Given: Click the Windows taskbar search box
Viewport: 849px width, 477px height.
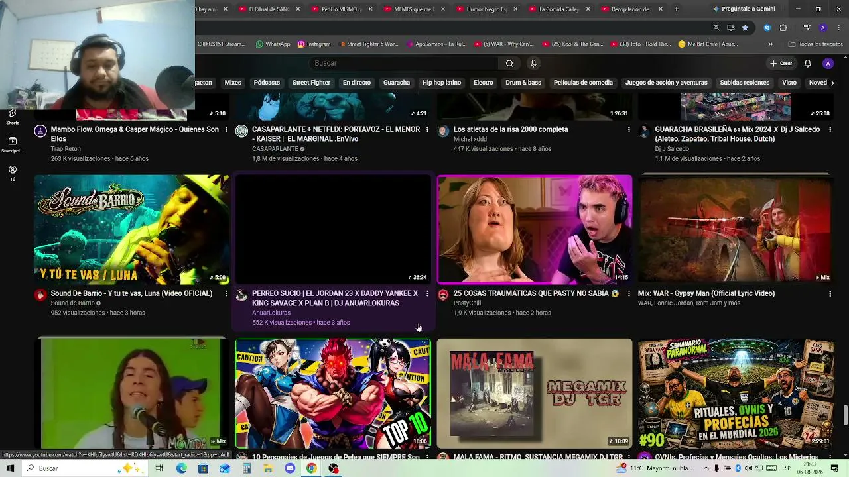Looking at the screenshot, I should click(84, 468).
